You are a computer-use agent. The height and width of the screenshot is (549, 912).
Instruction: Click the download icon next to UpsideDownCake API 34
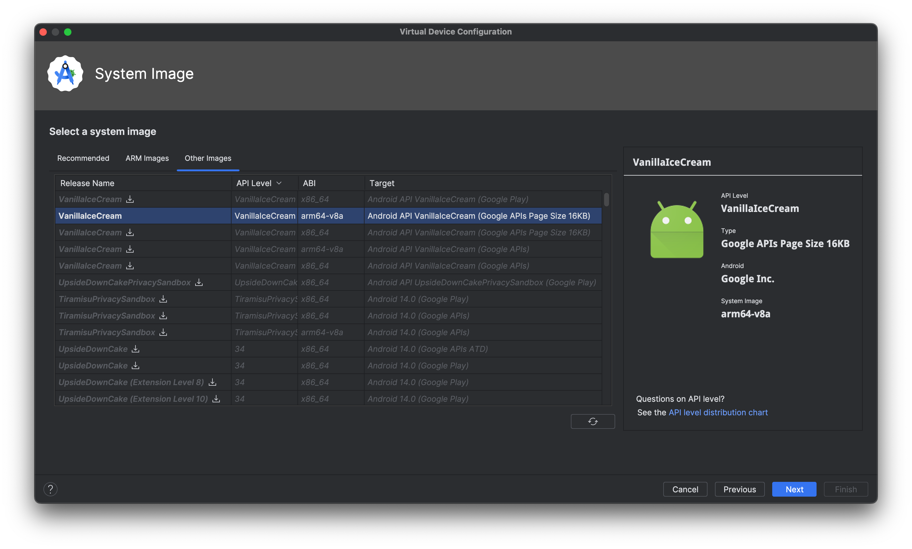(x=135, y=349)
